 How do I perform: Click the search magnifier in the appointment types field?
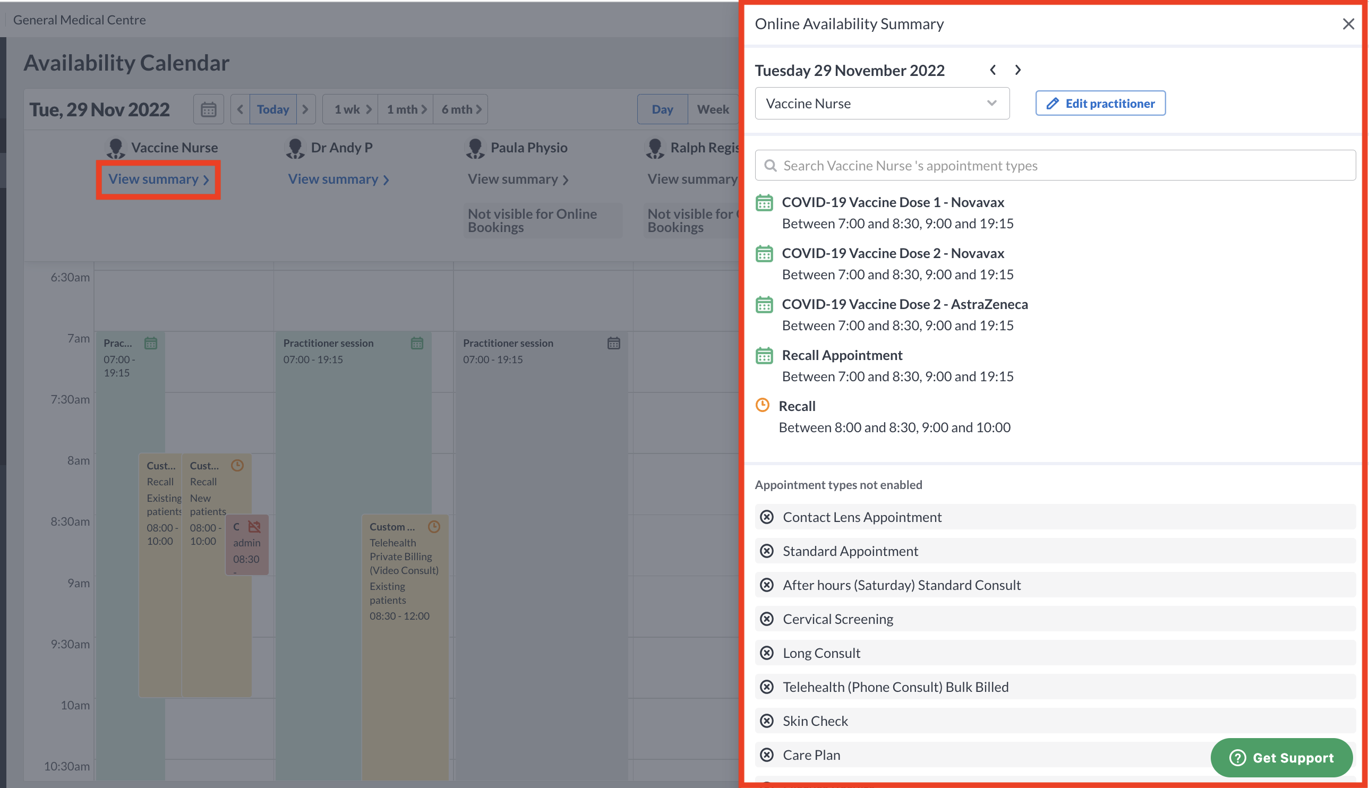[x=770, y=165]
